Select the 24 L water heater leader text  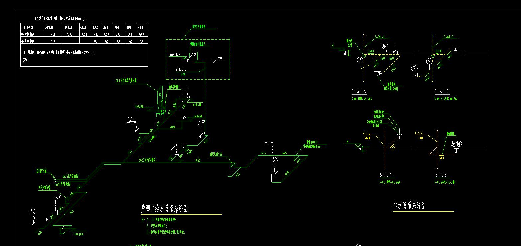pos(126,81)
